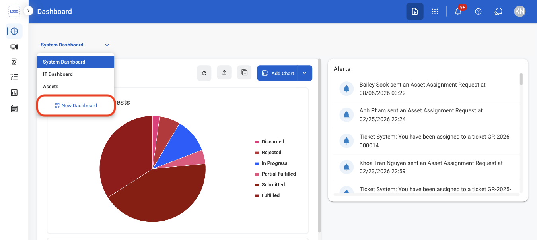Click the System Dashboard selector label
The width and height of the screenshot is (537, 240).
(x=62, y=45)
